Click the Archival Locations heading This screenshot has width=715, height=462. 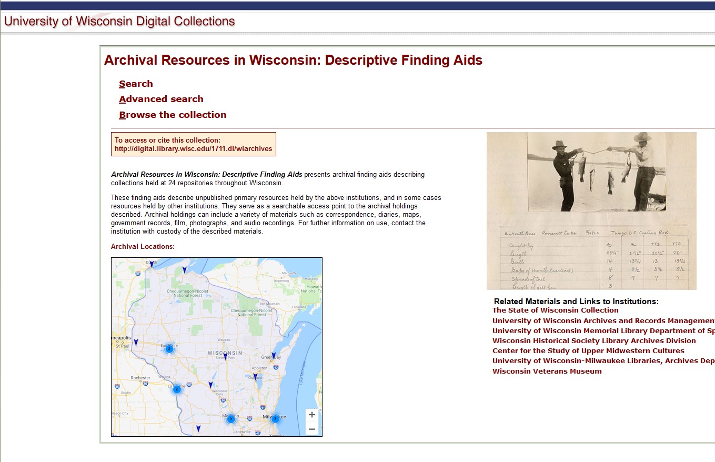click(143, 246)
